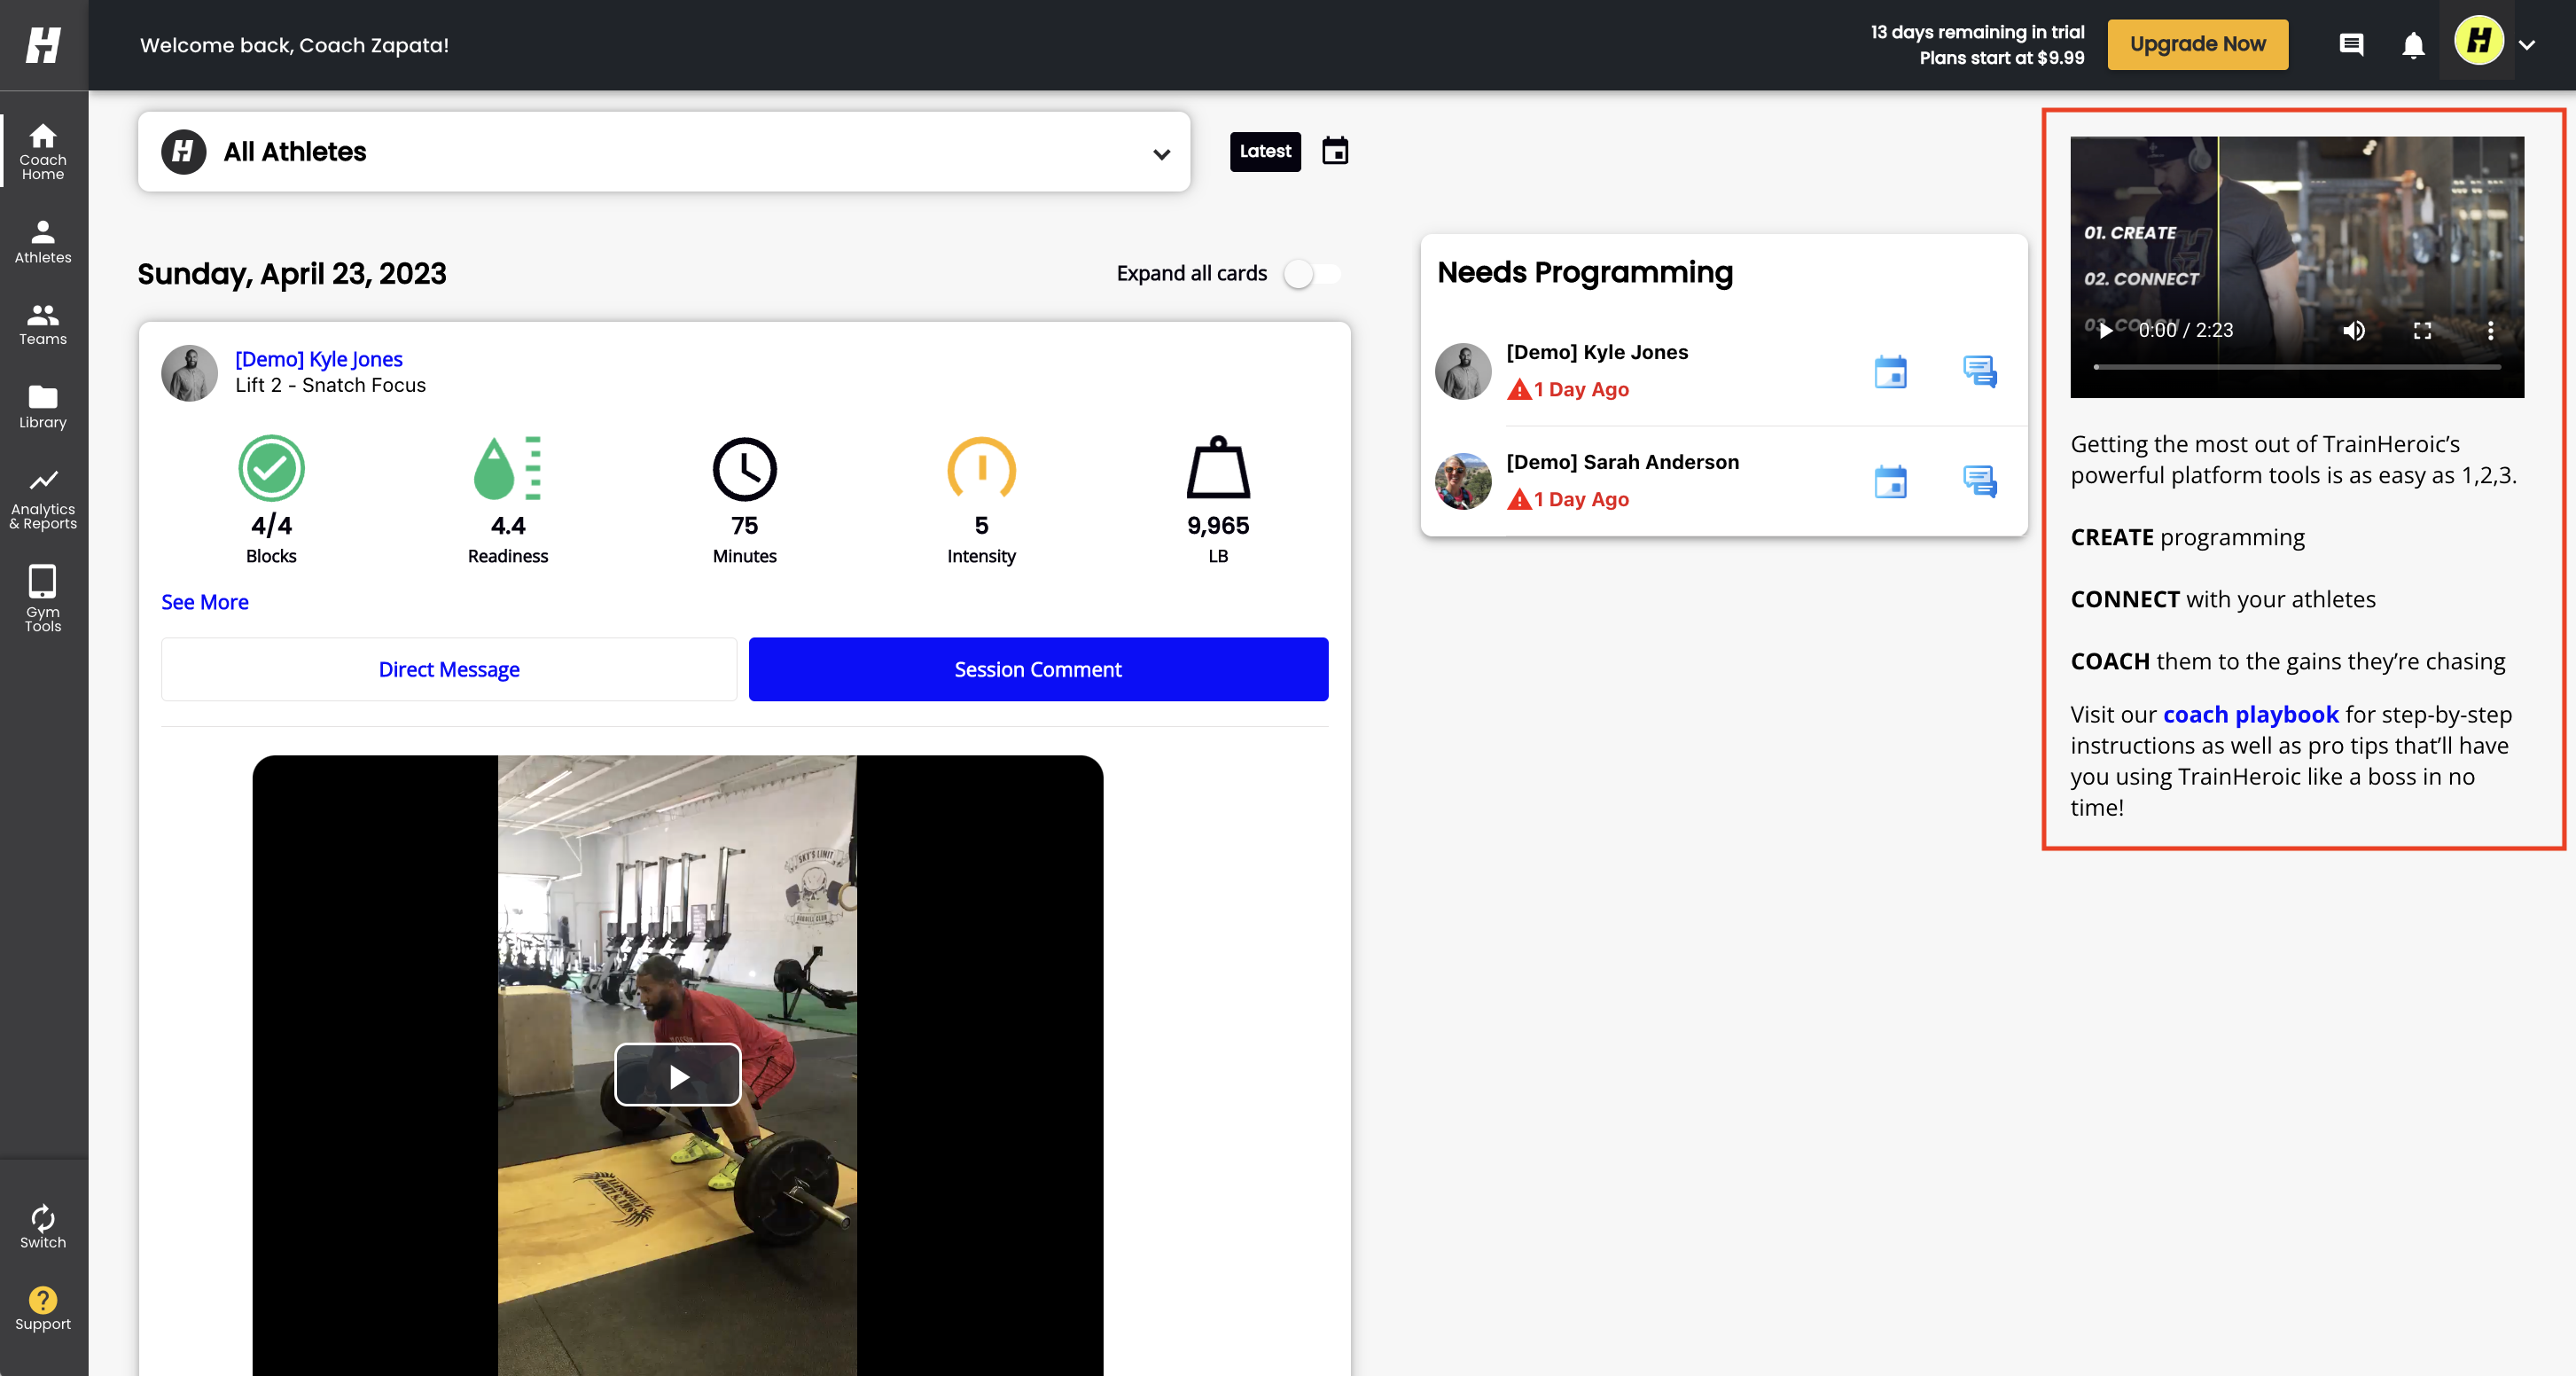Mute the intro video volume

(2354, 330)
